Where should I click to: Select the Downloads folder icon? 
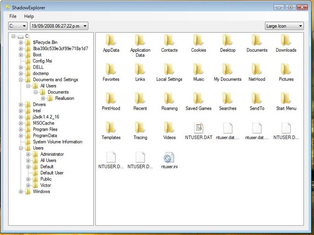point(286,40)
